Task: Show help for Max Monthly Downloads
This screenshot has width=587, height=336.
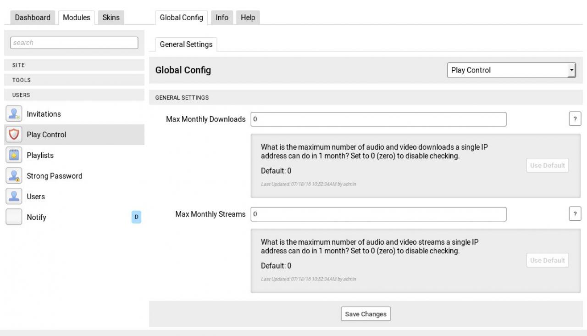Action: [x=575, y=119]
